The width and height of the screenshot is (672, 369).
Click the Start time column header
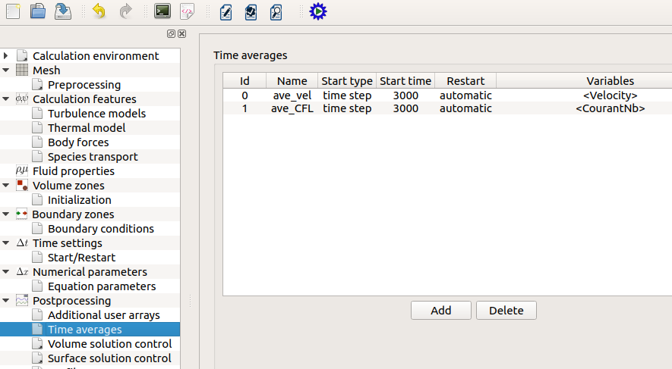point(405,81)
